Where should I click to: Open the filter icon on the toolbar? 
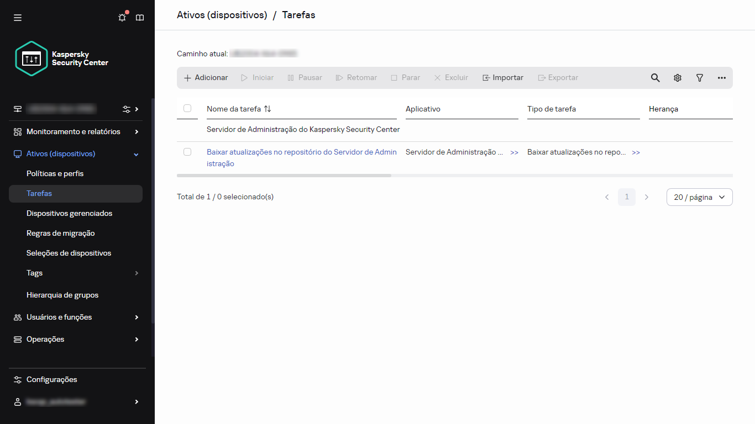click(699, 78)
